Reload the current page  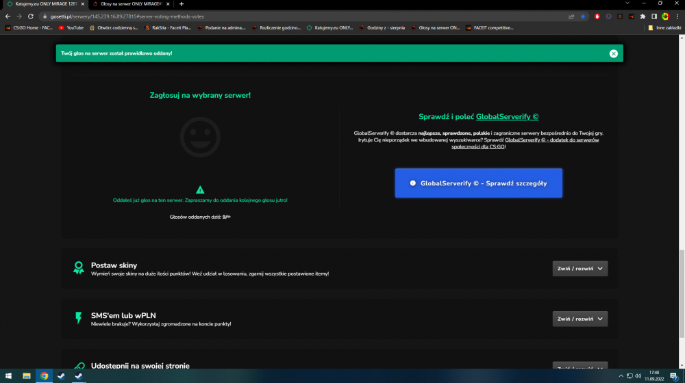point(31,16)
